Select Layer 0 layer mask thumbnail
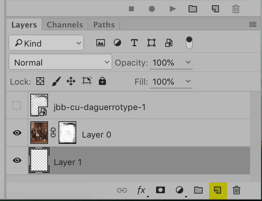262x201 pixels. (67, 133)
